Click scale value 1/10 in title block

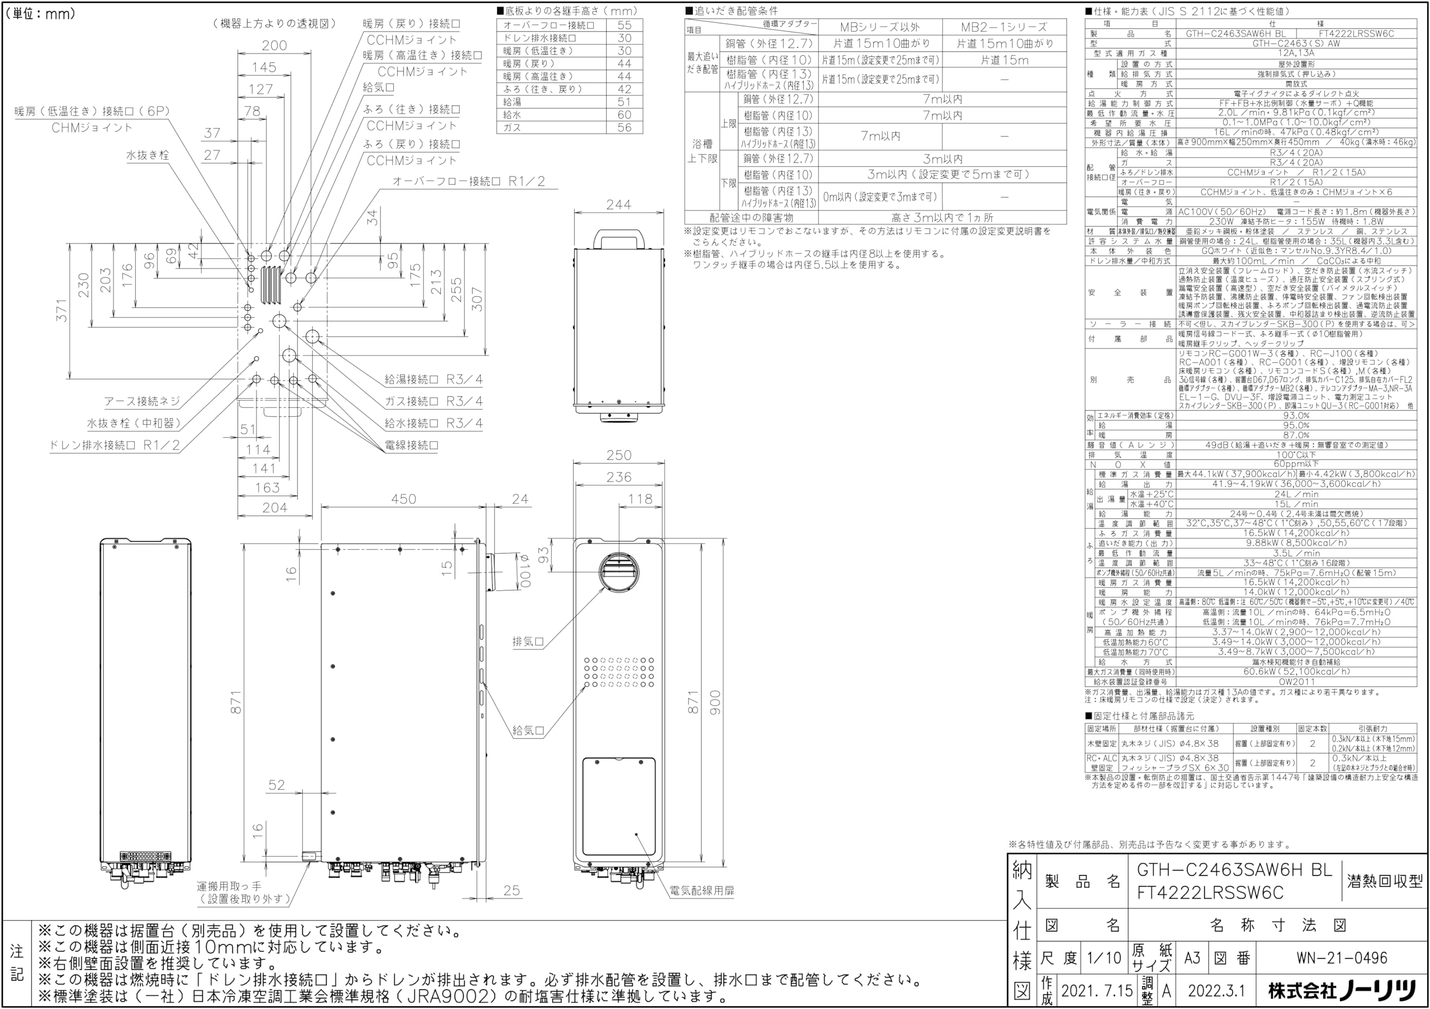tap(1103, 959)
